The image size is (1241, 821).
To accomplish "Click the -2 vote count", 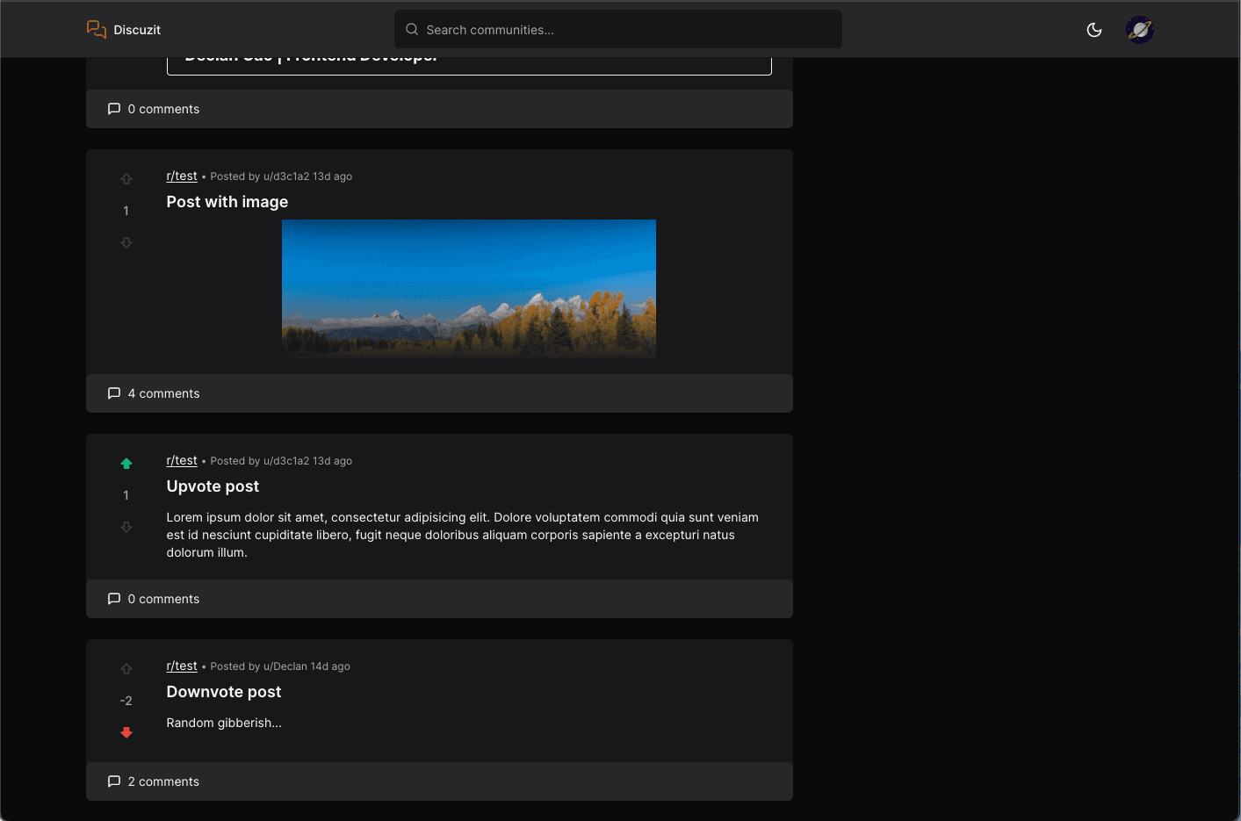I will 126,701.
